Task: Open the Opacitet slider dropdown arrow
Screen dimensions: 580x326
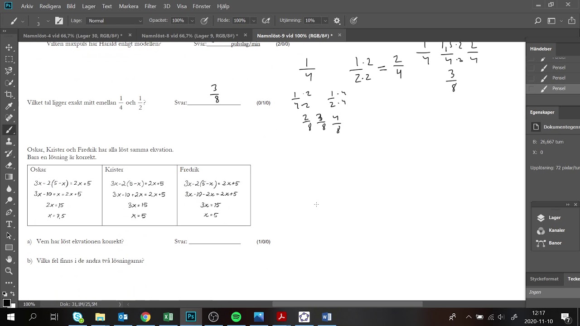Action: click(x=192, y=20)
